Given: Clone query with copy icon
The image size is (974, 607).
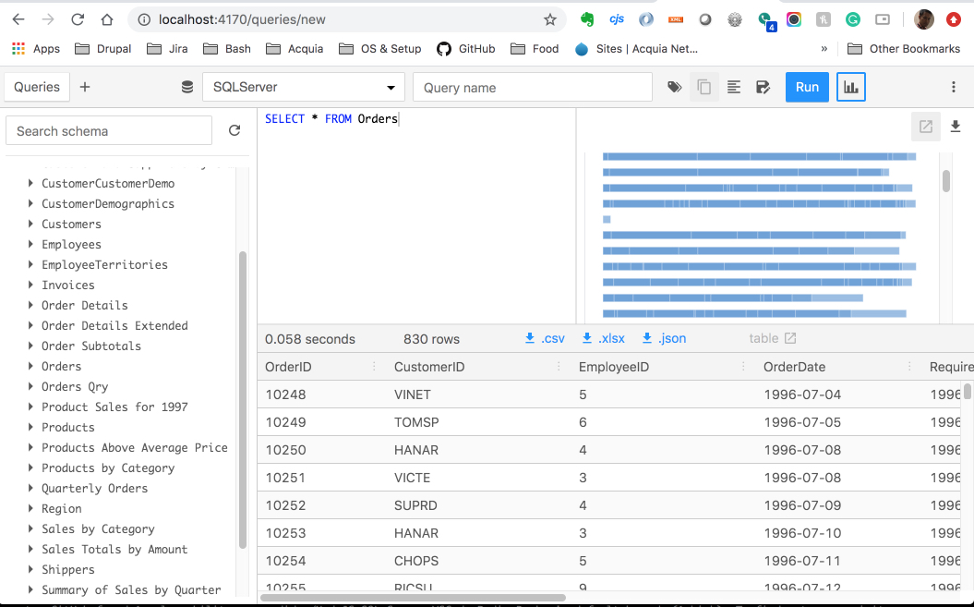Looking at the screenshot, I should 703,87.
